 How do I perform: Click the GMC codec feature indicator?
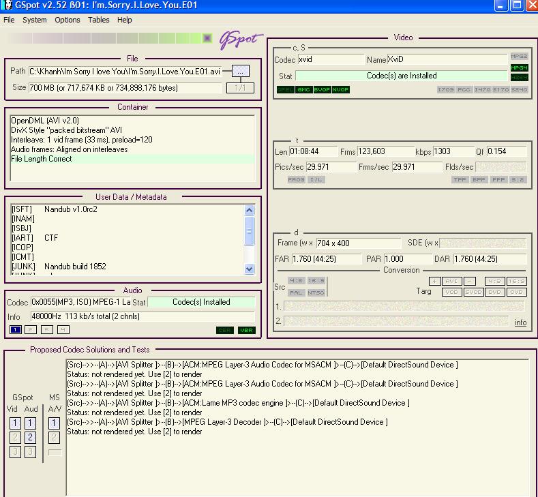click(303, 89)
